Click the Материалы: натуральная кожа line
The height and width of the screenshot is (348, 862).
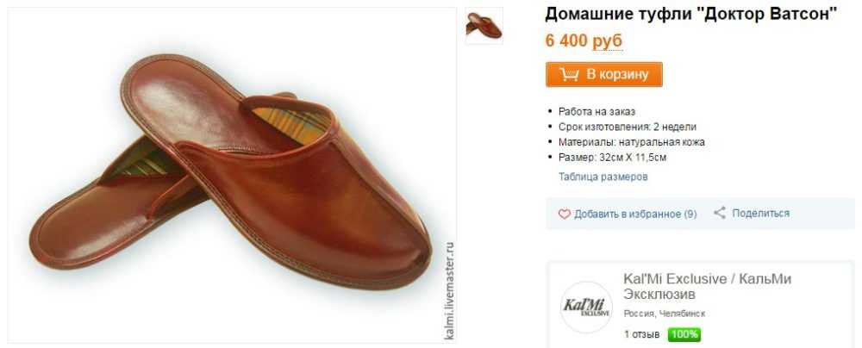point(631,142)
